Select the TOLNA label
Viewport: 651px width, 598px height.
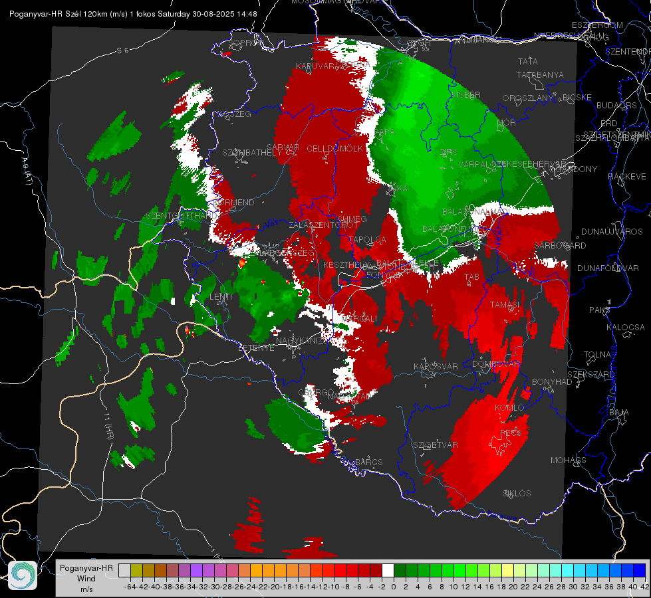pos(597,355)
